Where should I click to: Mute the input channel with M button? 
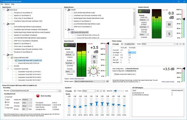point(94,57)
